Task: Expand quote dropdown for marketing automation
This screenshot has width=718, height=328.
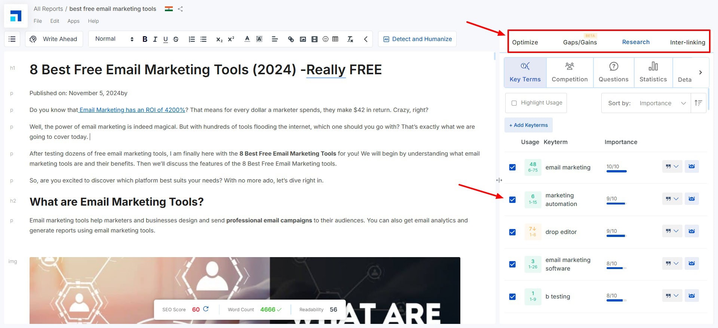Action: click(x=672, y=199)
